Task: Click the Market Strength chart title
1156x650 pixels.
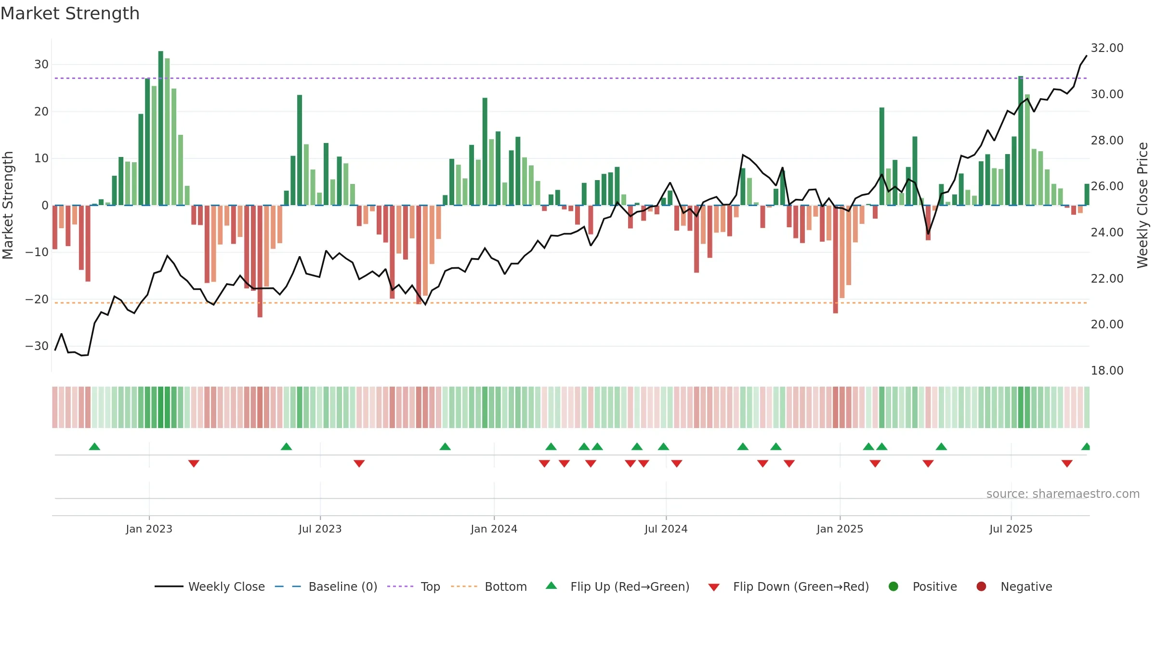Action: [x=70, y=13]
